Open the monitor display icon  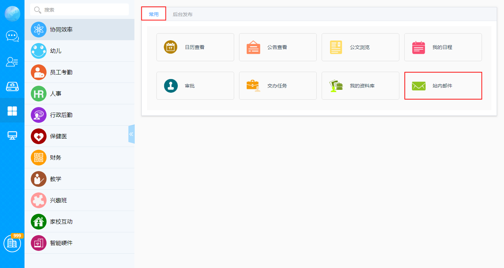[x=12, y=135]
